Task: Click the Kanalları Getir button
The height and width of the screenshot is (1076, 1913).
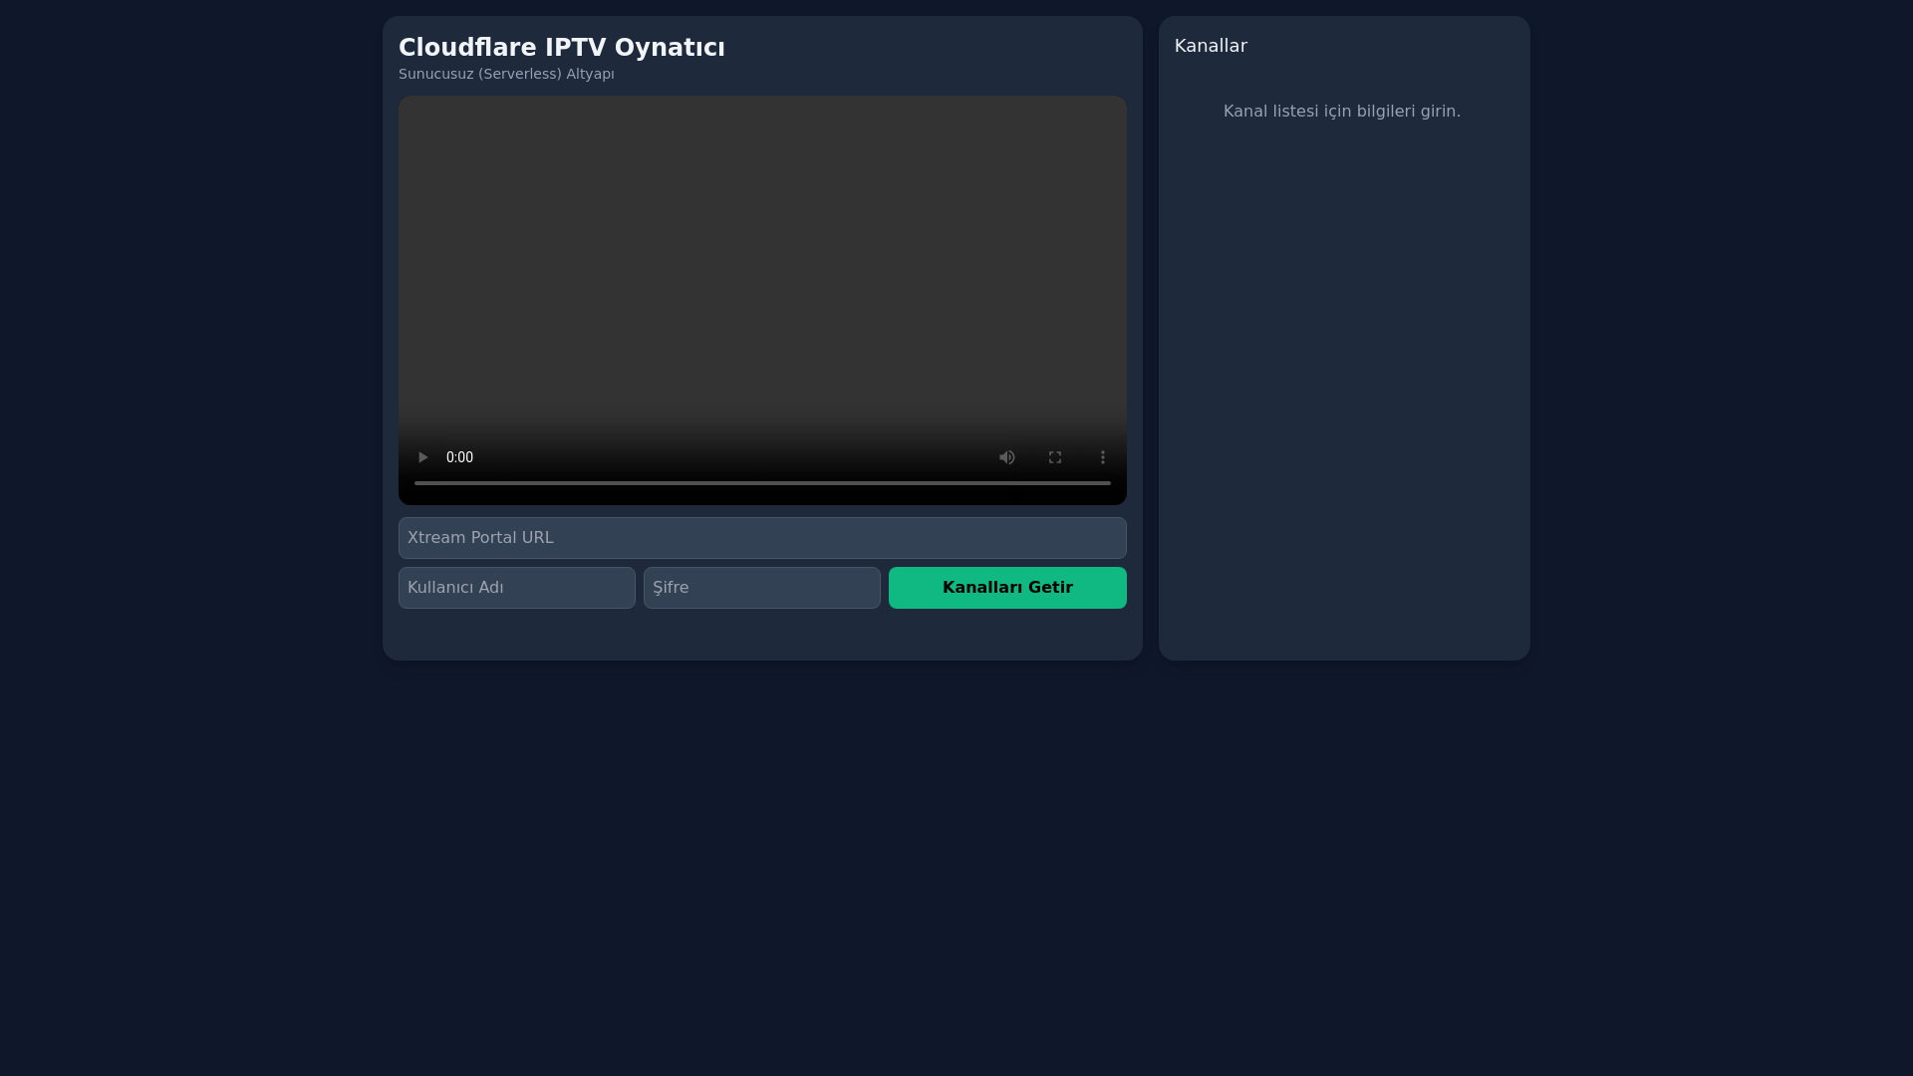Action: pyautogui.click(x=1007, y=588)
